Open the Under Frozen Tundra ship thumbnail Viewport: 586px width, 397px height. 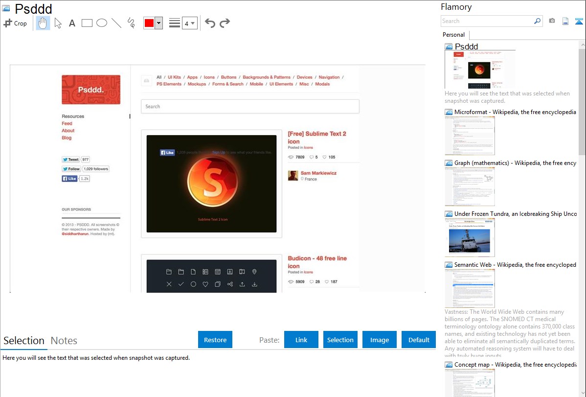[470, 237]
